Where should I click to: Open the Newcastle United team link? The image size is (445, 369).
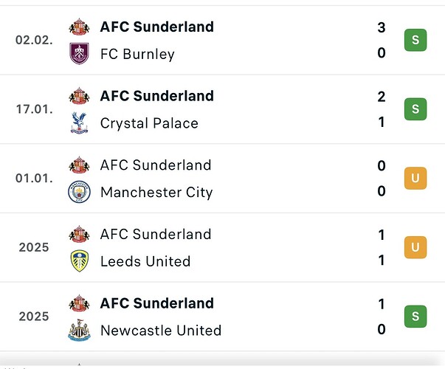click(161, 331)
